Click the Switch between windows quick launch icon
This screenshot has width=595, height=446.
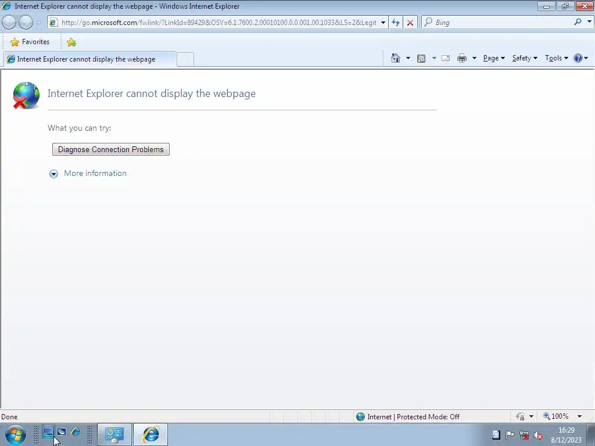pyautogui.click(x=62, y=432)
